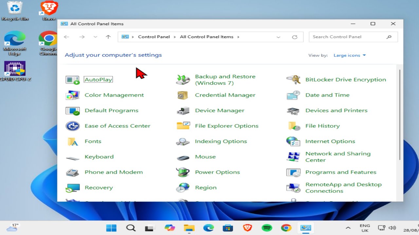Click the Internet Options text link
Image resolution: width=419 pixels, height=235 pixels.
pos(330,141)
